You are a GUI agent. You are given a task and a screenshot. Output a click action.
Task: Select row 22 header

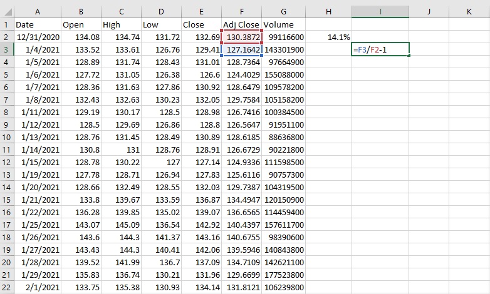pos(6,286)
